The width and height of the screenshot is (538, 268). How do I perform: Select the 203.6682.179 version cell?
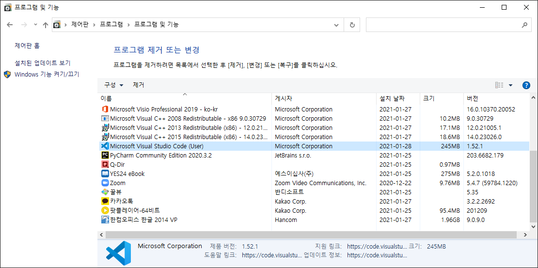485,156
